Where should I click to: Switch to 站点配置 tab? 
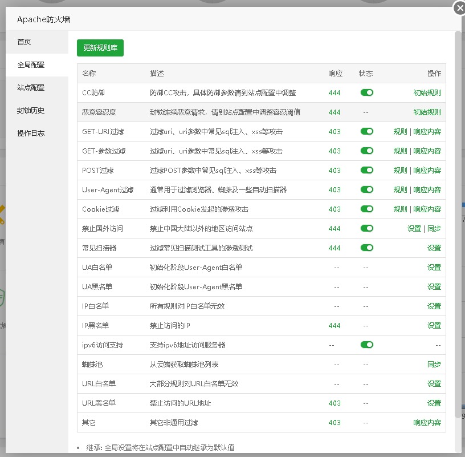pos(37,88)
